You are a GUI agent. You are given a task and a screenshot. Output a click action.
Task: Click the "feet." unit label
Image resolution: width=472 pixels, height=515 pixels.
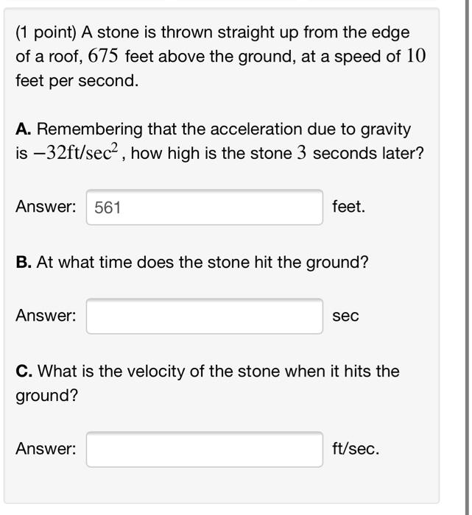tap(348, 207)
